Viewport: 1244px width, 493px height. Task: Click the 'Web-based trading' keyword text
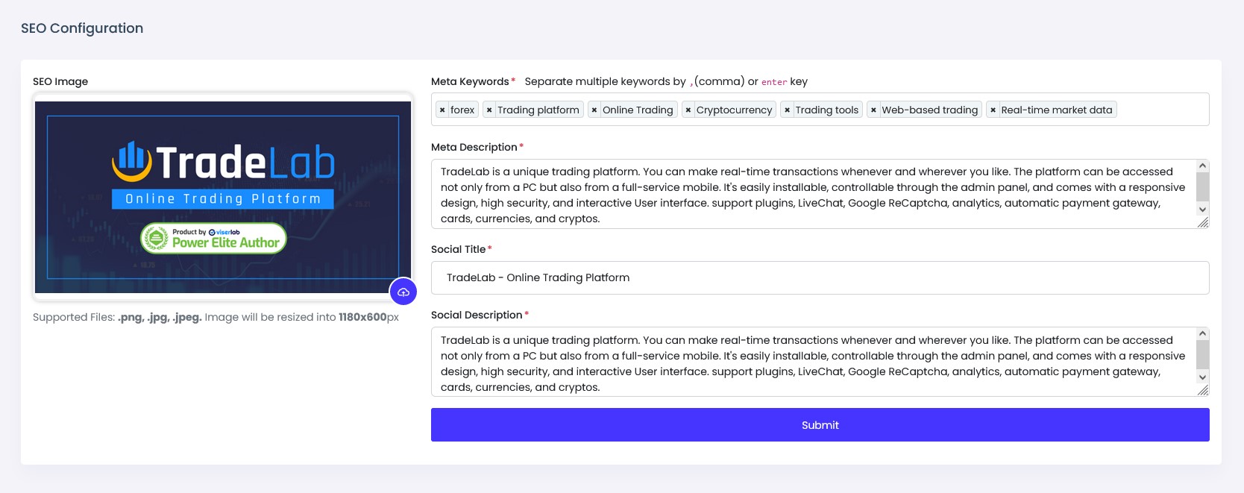[929, 110]
